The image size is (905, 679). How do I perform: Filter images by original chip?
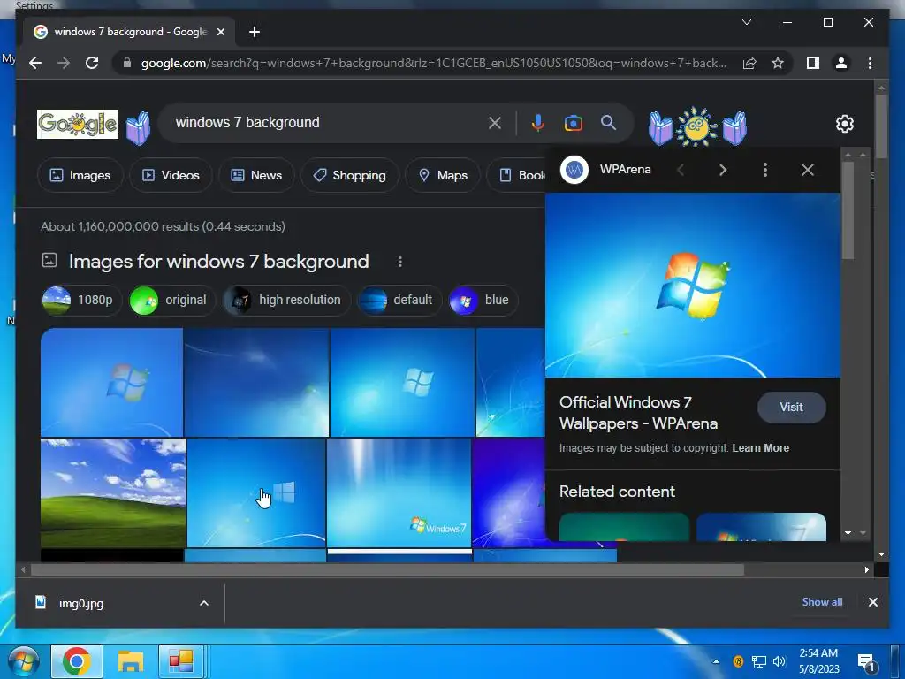click(172, 301)
